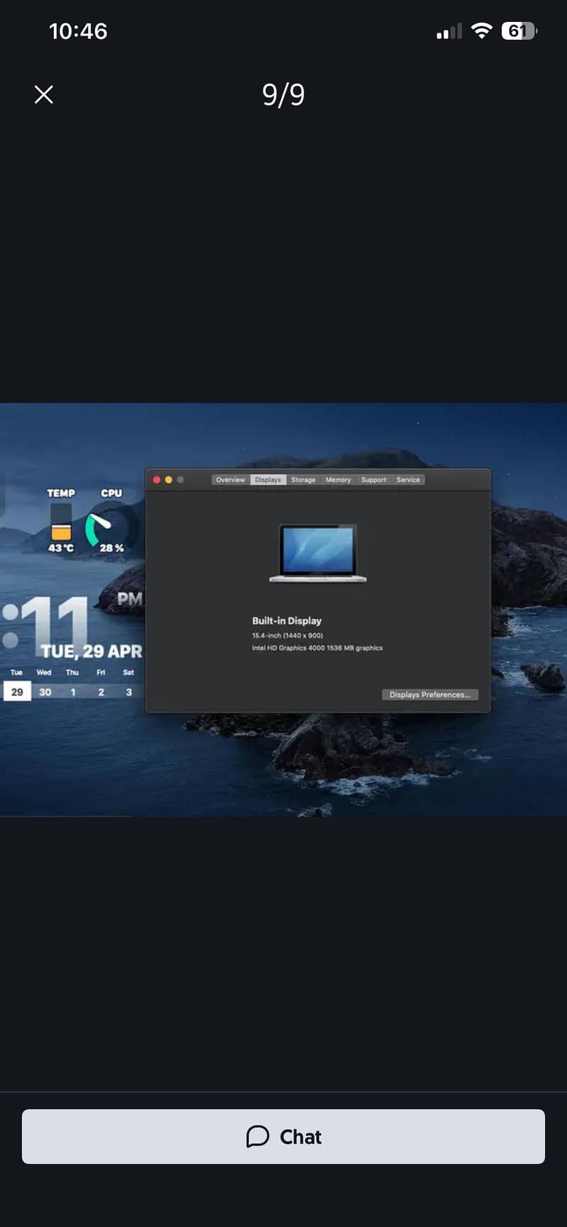Click the TEMP gauge widget
Viewport: 567px width, 1227px height.
pyautogui.click(x=61, y=522)
